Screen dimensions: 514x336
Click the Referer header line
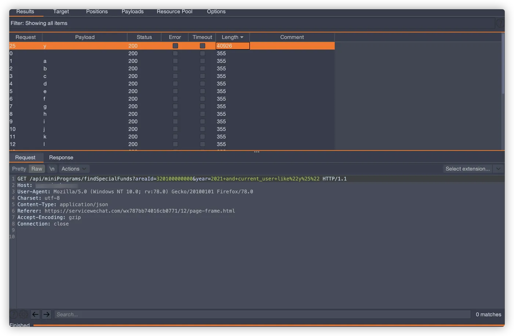126,211
